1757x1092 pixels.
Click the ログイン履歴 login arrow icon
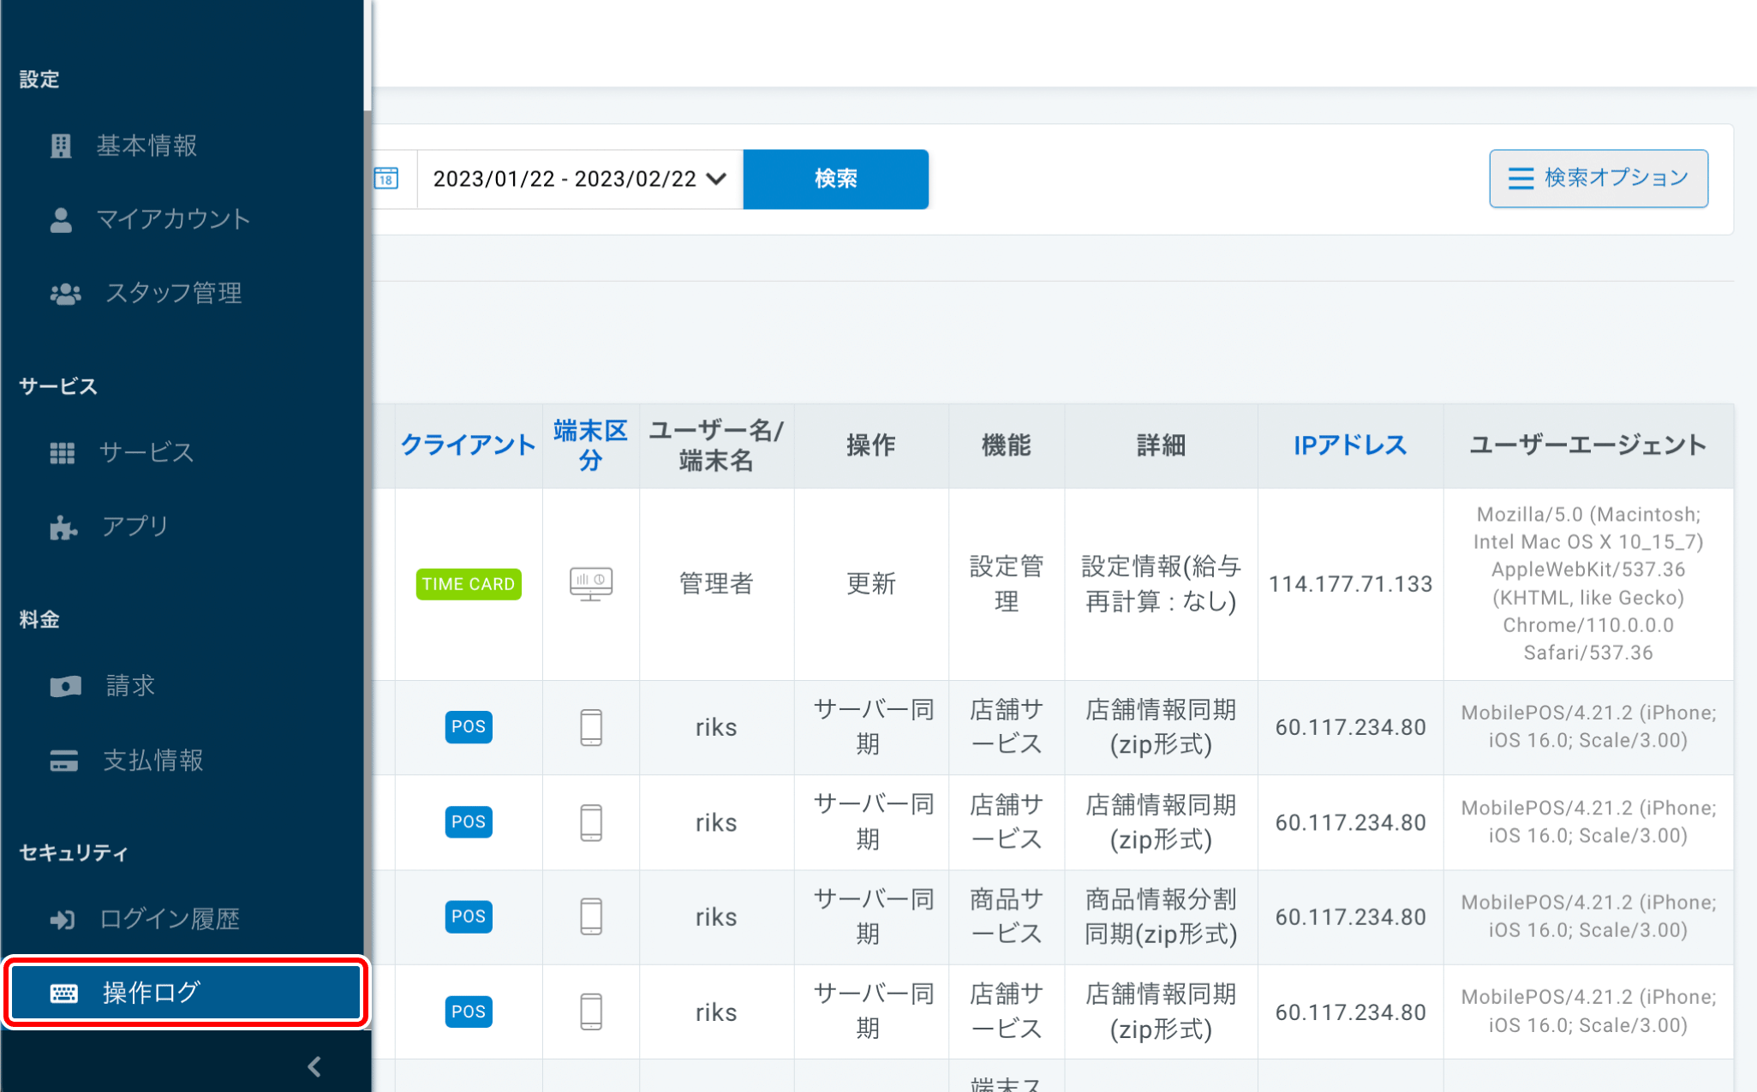coord(63,920)
